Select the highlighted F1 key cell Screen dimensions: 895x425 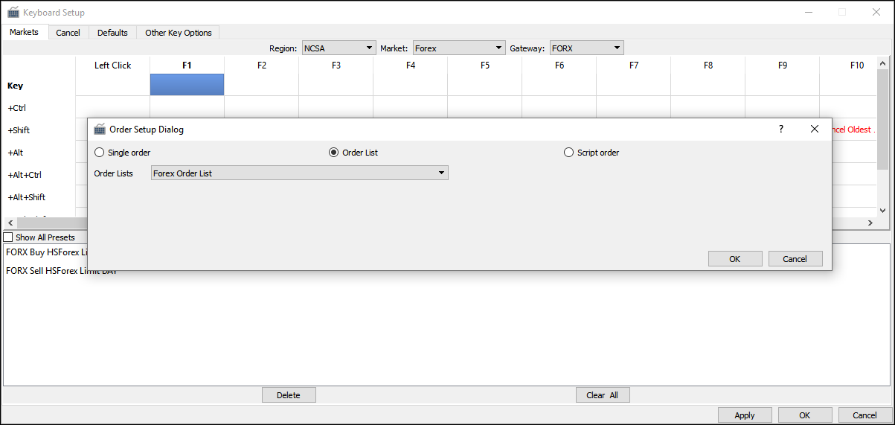coord(187,85)
